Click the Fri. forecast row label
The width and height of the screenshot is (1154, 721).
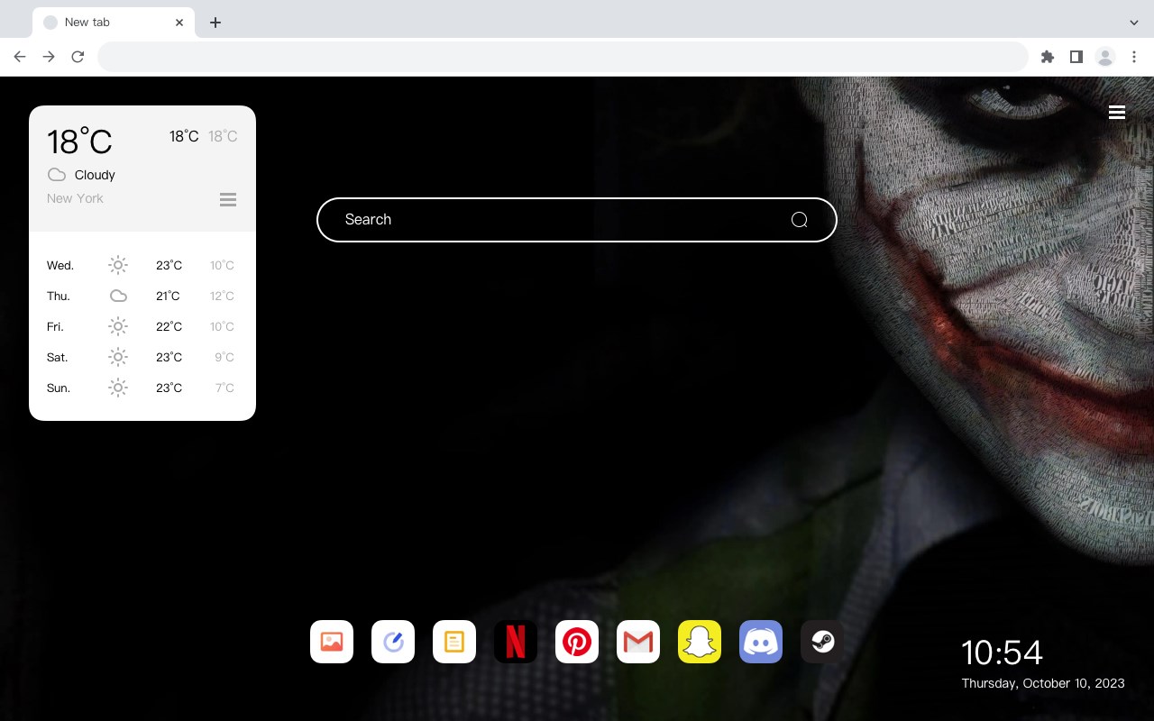pos(55,326)
